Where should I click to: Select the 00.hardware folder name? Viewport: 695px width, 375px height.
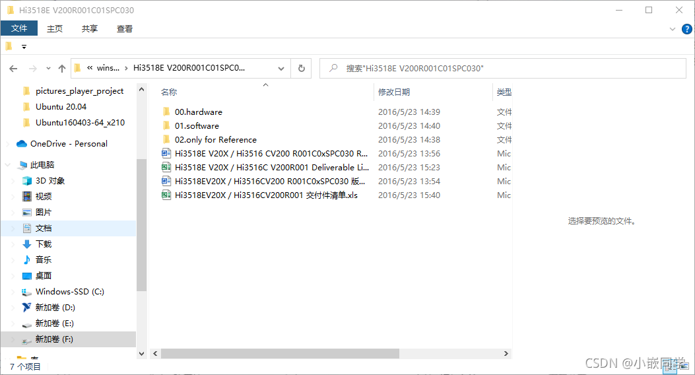point(199,112)
